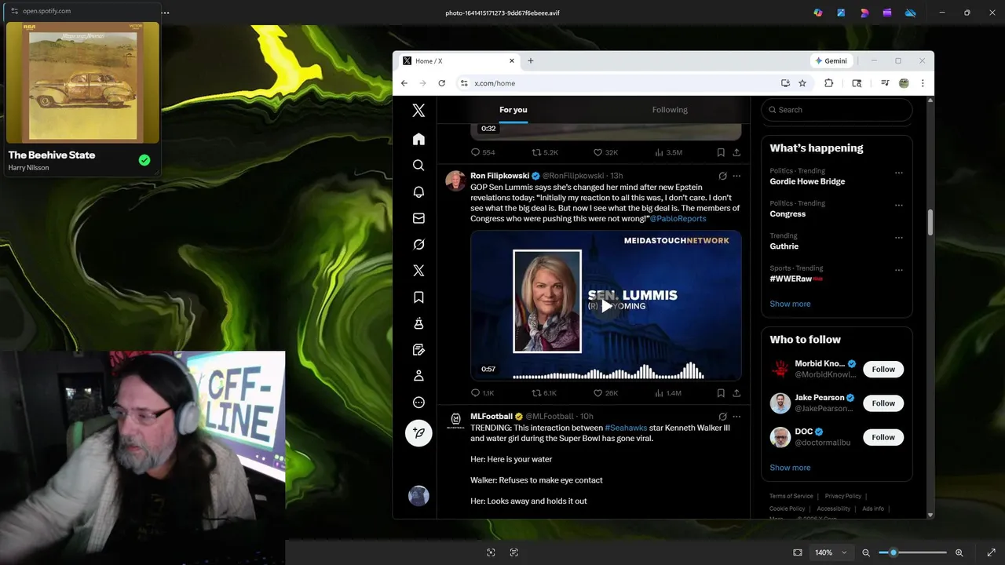The image size is (1005, 565).
Task: Like the top post showing 32K
Action: point(605,152)
